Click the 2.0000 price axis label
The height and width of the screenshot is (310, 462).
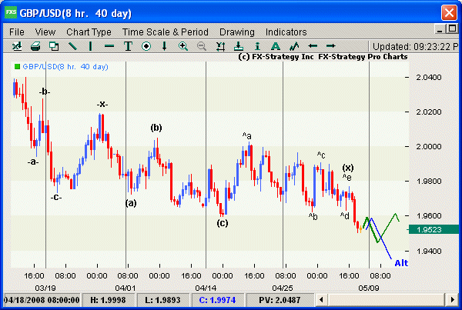click(x=429, y=147)
